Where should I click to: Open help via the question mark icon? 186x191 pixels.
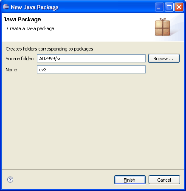[10, 180]
